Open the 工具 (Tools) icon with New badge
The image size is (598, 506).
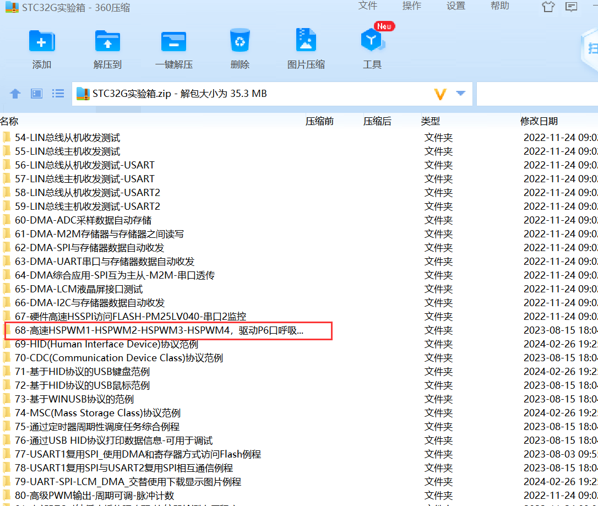click(372, 40)
